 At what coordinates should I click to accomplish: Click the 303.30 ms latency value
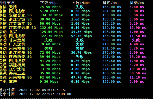point(112,40)
